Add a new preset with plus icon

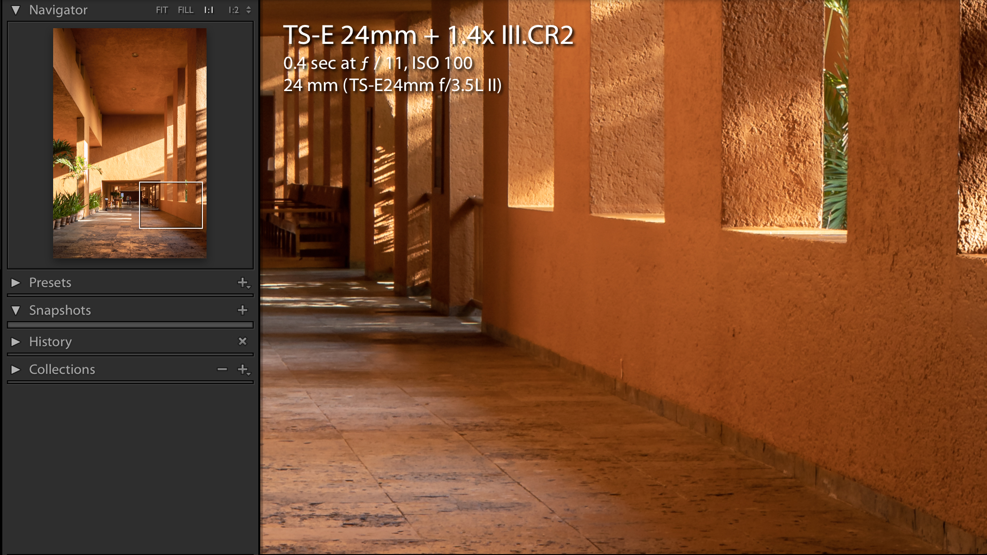pyautogui.click(x=244, y=283)
